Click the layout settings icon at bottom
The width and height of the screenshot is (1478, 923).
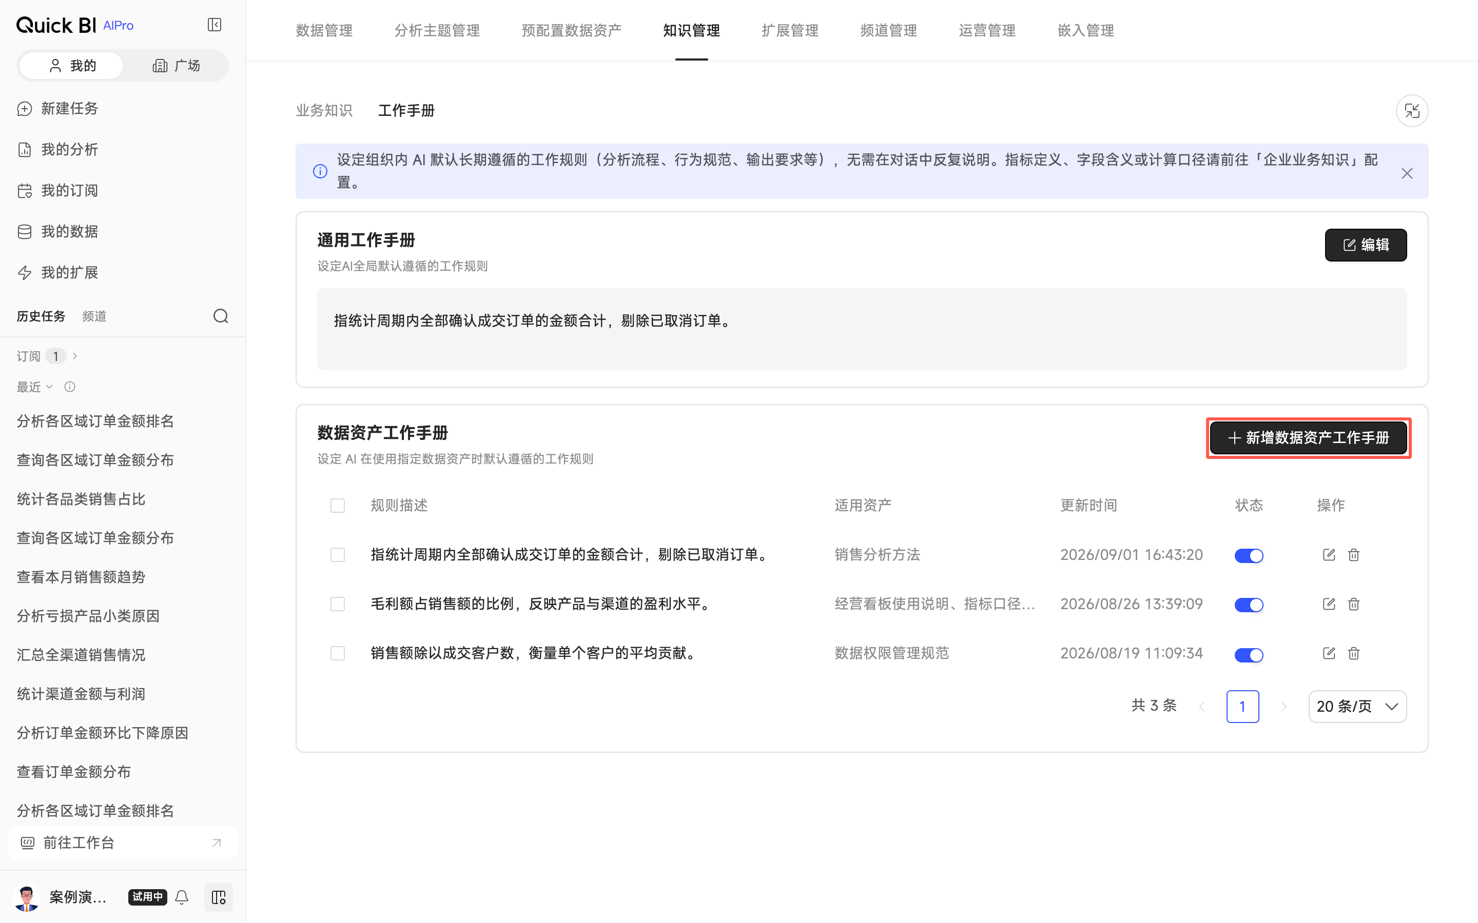pos(218,897)
